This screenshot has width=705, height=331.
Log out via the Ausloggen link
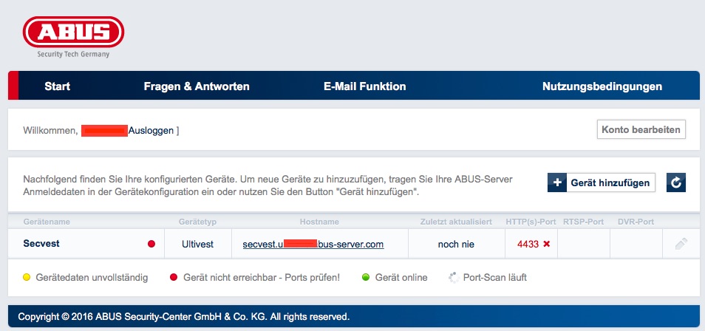pos(151,131)
